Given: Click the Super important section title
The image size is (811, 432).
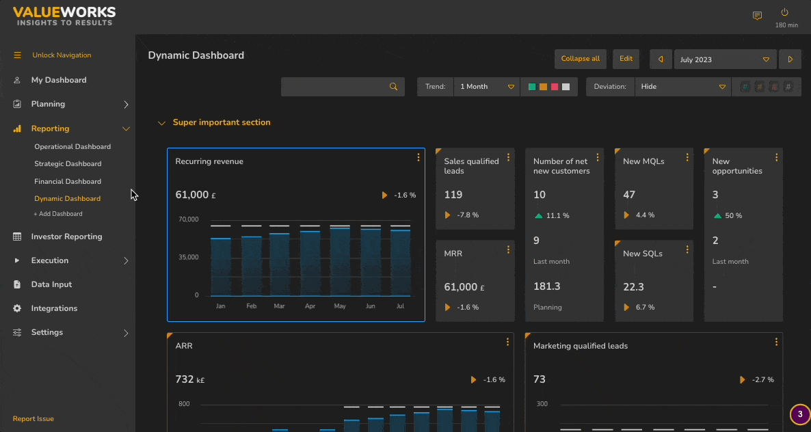Looking at the screenshot, I should click(222, 122).
